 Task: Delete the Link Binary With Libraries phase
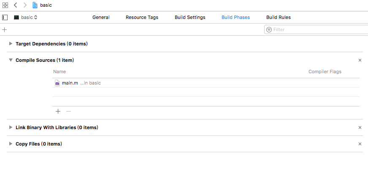tap(360, 127)
